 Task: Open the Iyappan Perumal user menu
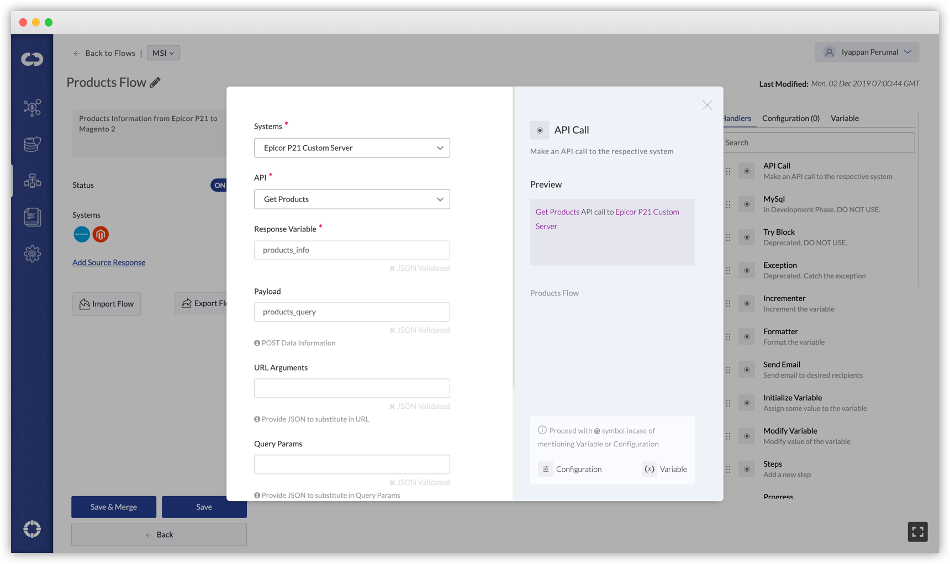point(867,52)
